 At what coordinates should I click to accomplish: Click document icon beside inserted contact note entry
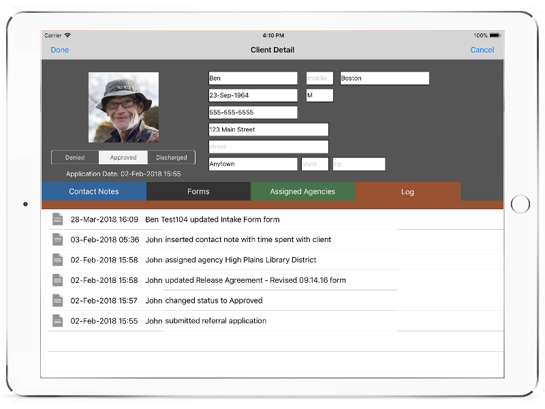pos(58,239)
